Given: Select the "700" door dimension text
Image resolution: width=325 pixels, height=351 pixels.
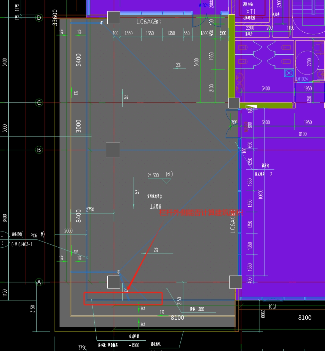Looking at the screenshot, I should coord(234,122).
